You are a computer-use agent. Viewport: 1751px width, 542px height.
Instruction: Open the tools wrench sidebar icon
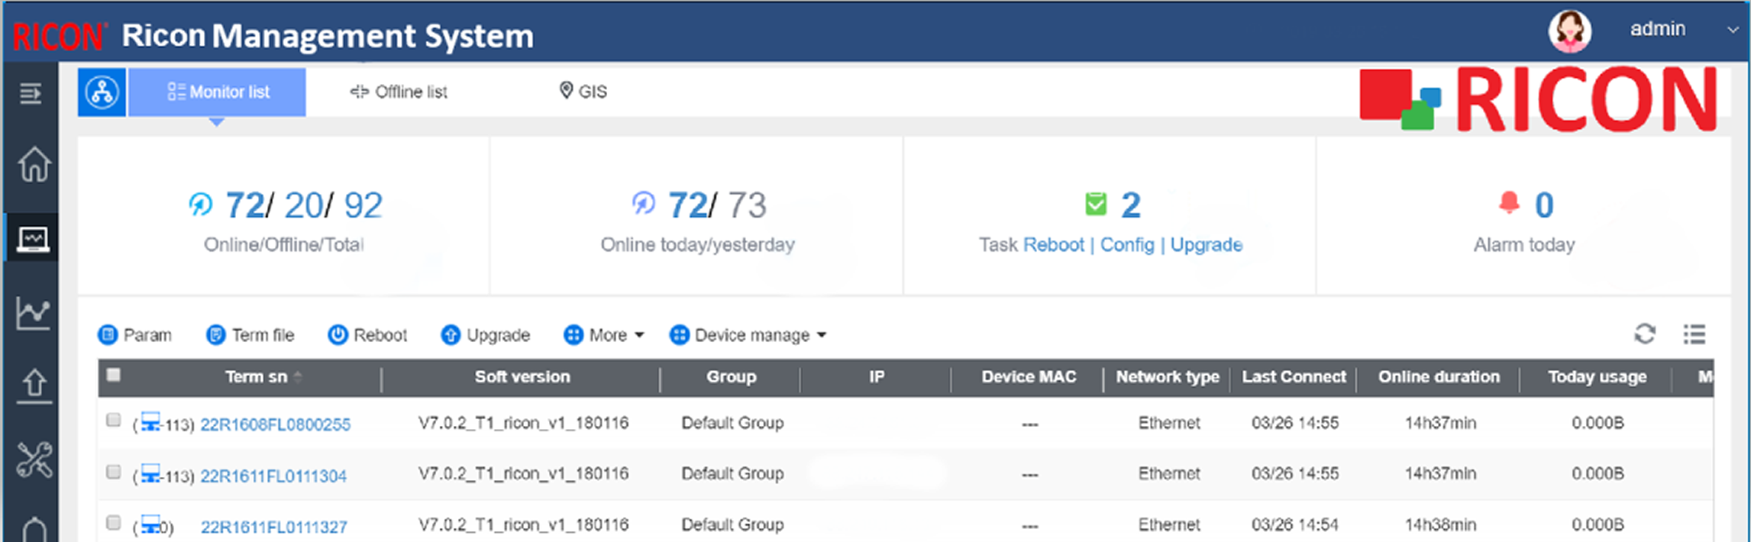[x=34, y=460]
